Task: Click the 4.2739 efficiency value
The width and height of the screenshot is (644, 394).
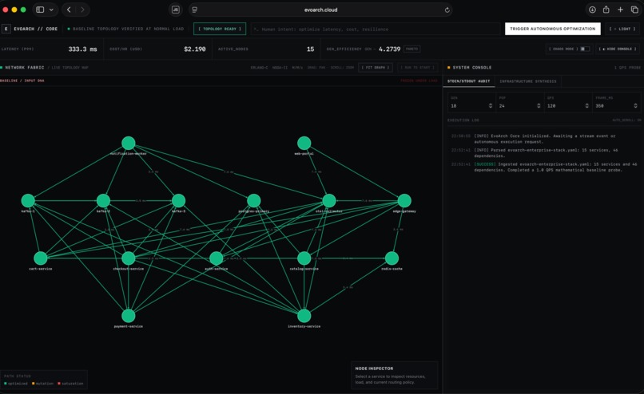Action: (x=389, y=49)
